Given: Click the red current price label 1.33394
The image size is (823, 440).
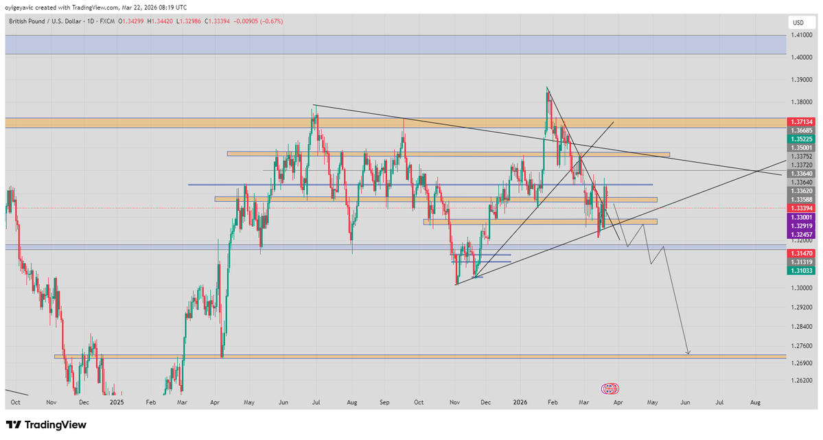Looking at the screenshot, I should pyautogui.click(x=801, y=209).
